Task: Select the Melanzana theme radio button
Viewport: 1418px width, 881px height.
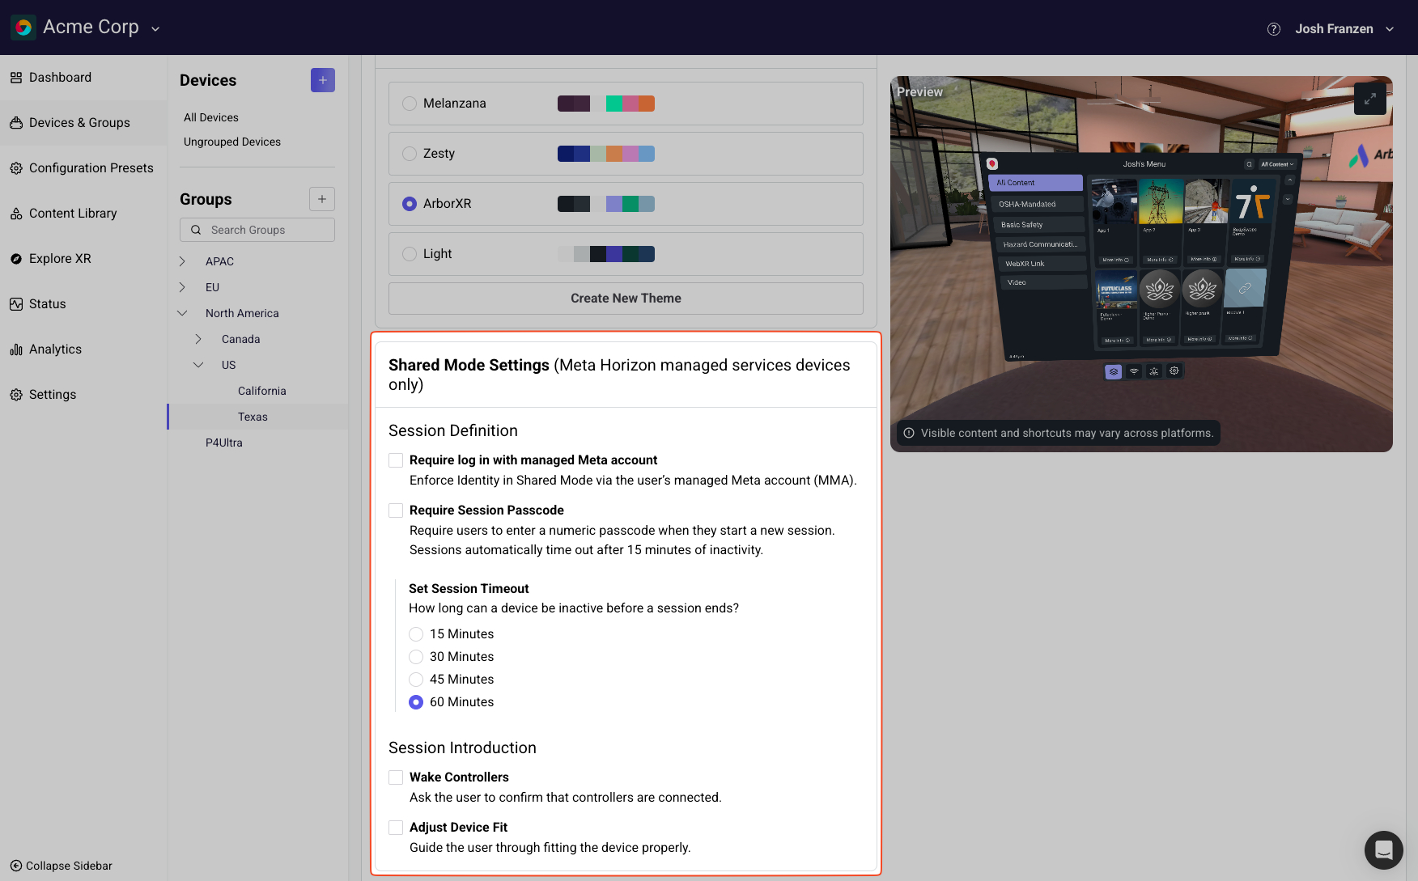Action: click(410, 104)
